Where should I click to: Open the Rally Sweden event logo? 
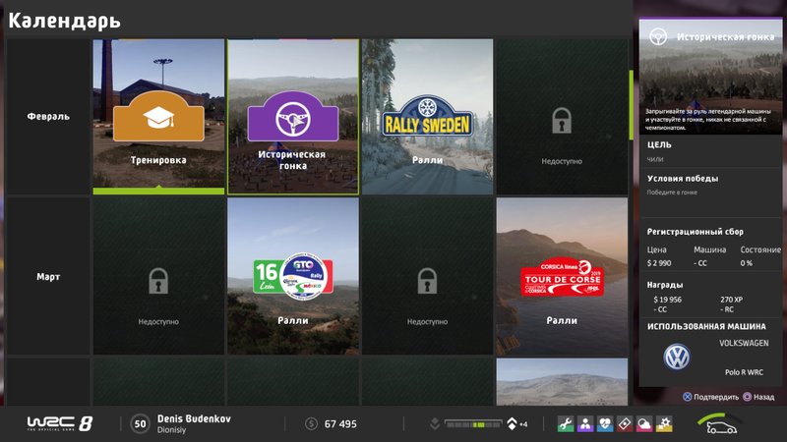tap(428, 116)
